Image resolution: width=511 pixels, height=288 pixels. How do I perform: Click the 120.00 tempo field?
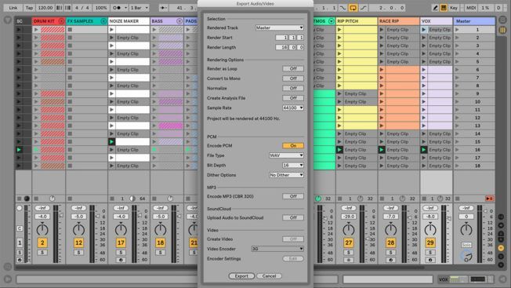[45, 8]
